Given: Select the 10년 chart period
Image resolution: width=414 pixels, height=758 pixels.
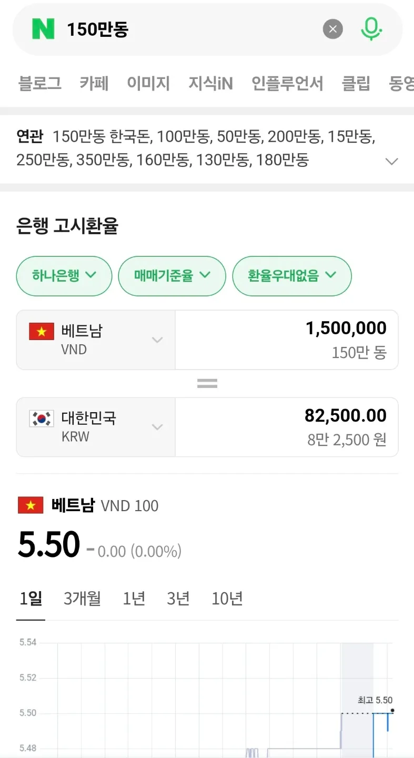Looking at the screenshot, I should (x=227, y=599).
